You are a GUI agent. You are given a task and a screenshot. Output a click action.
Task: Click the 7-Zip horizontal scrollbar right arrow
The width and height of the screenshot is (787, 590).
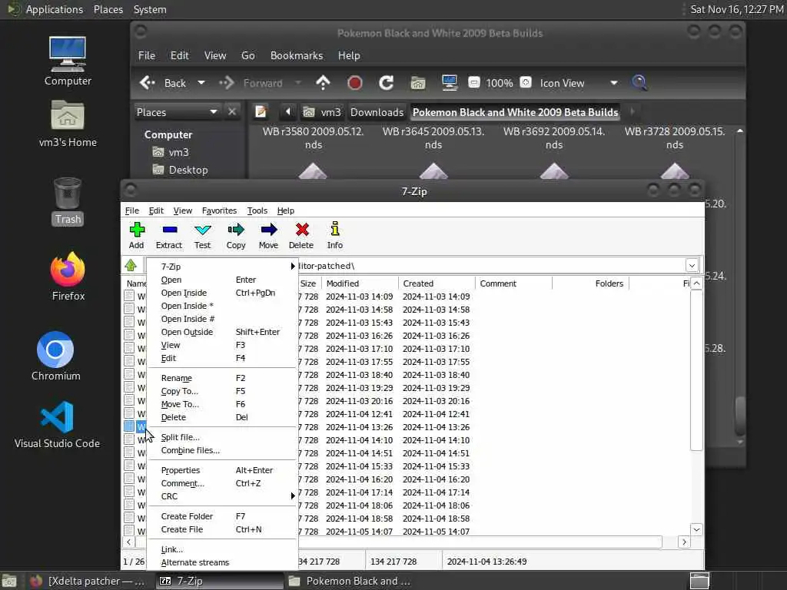[x=683, y=542]
